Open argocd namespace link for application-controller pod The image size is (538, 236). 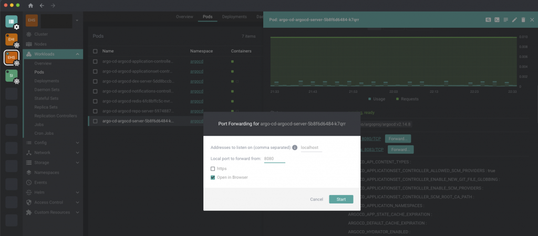pos(197,62)
